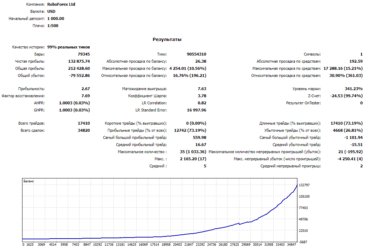
Task: Click the Баланс chart label
Action: [29, 181]
